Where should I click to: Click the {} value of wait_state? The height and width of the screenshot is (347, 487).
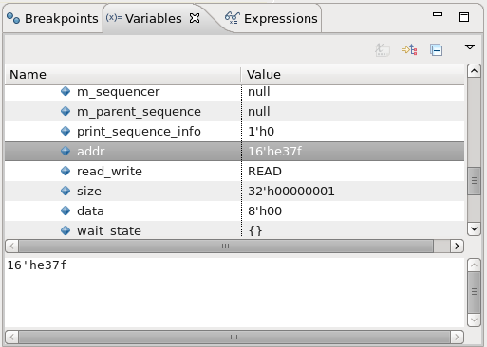tap(255, 230)
